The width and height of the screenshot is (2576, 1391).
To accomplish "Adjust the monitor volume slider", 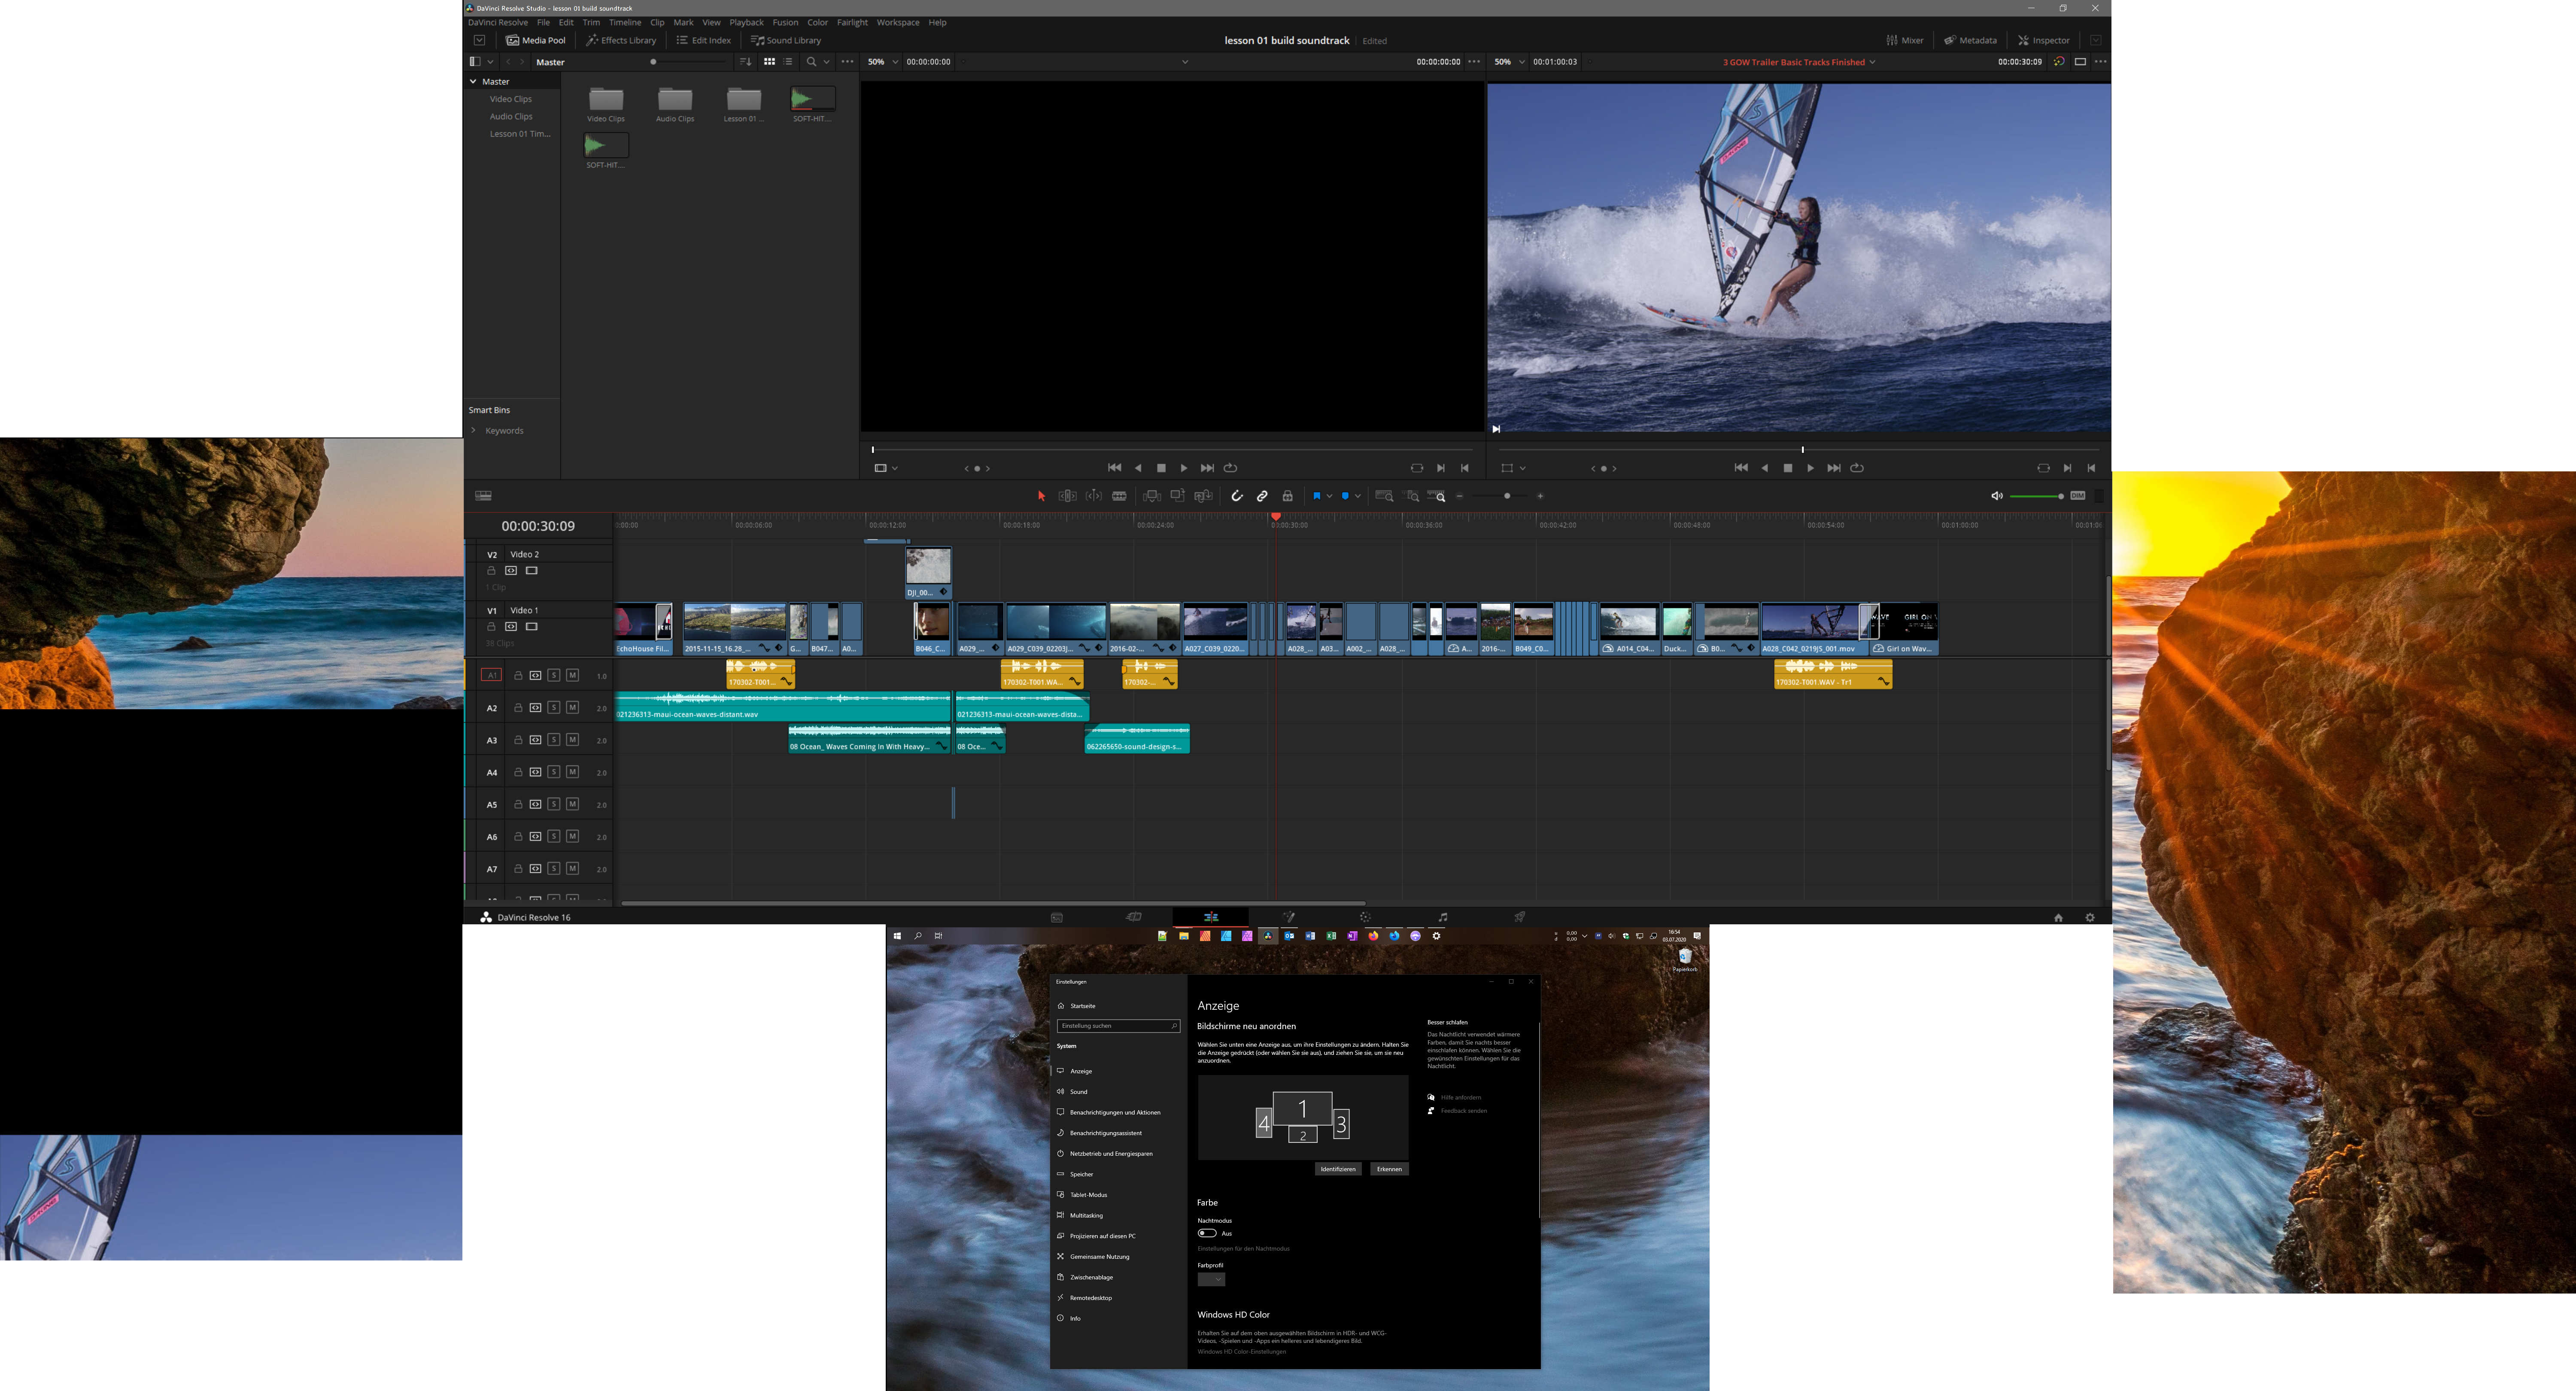I will tap(2037, 496).
